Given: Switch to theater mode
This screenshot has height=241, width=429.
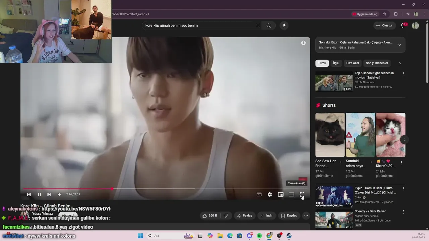Looking at the screenshot, I should tap(291, 194).
